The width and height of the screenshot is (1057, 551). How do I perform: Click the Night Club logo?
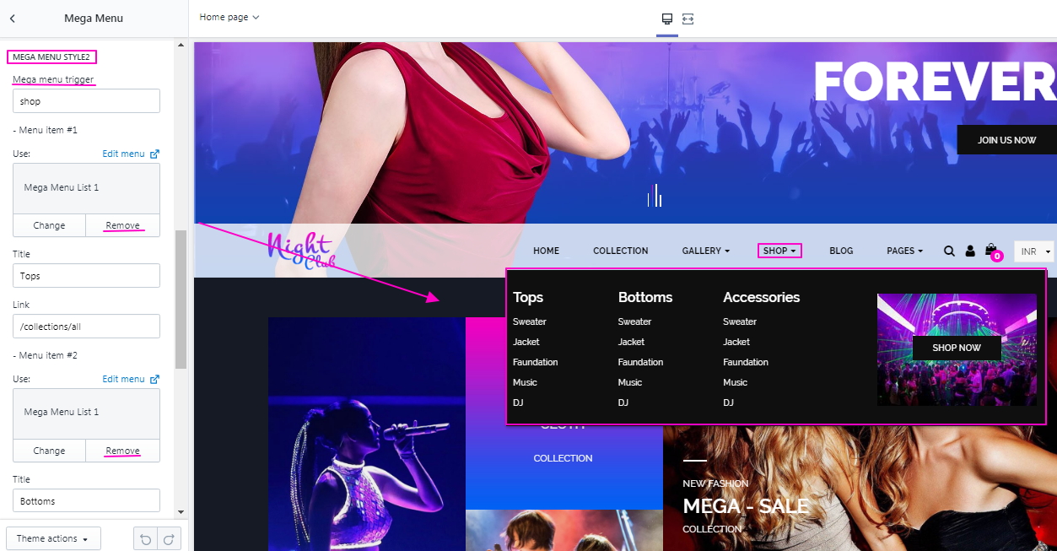coord(299,251)
